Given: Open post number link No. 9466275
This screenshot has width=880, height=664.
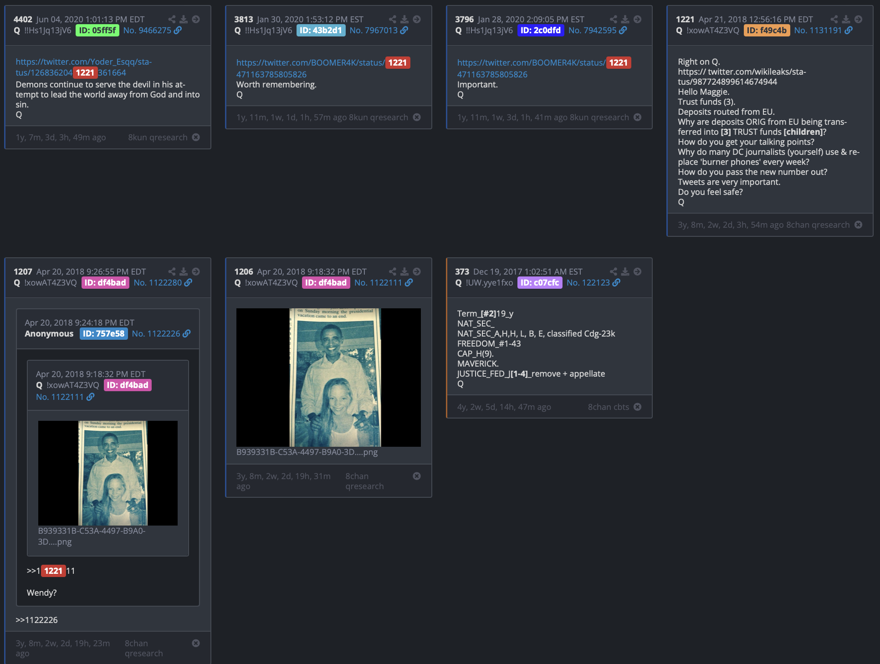Looking at the screenshot, I should coord(147,30).
